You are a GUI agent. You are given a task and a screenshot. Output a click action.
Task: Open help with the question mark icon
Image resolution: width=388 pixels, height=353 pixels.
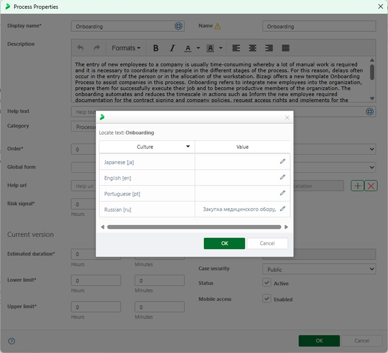point(11,341)
